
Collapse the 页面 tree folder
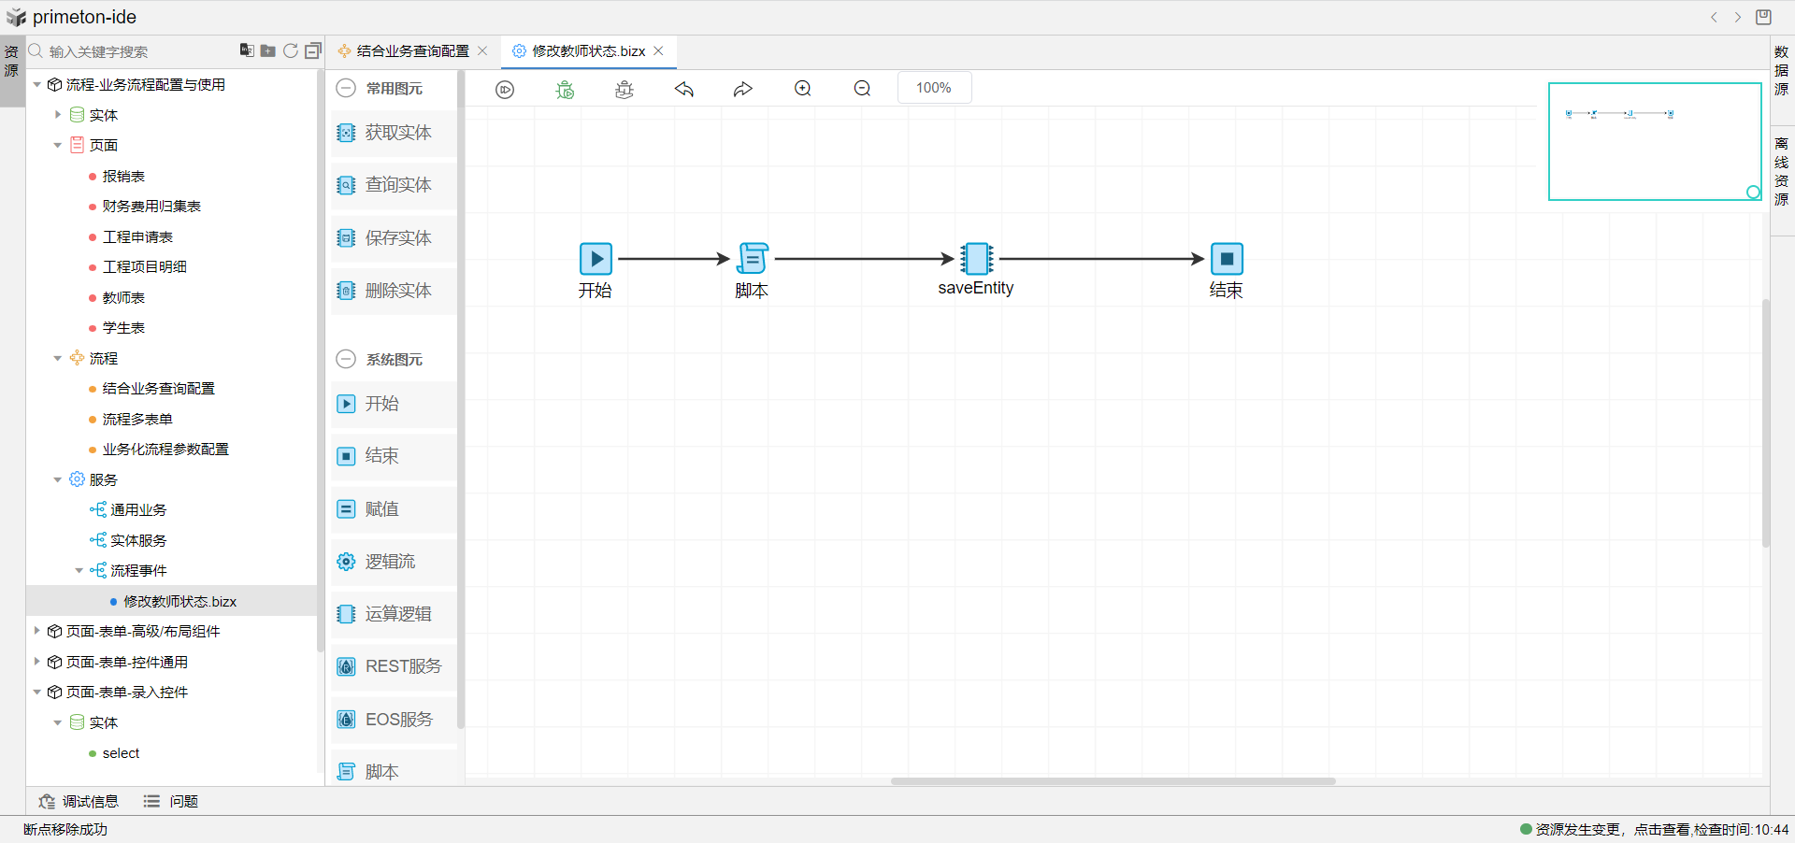pyautogui.click(x=58, y=146)
